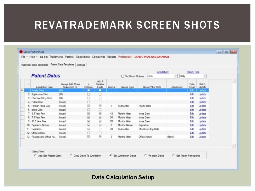The height and width of the screenshot is (191, 255).
Task: Click the scroll up arrow of grid
Action: pos(234,81)
